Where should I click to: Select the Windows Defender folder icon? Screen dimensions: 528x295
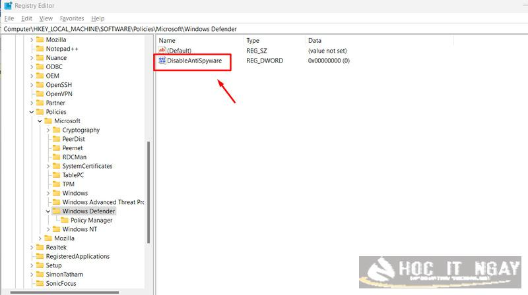tap(57, 211)
